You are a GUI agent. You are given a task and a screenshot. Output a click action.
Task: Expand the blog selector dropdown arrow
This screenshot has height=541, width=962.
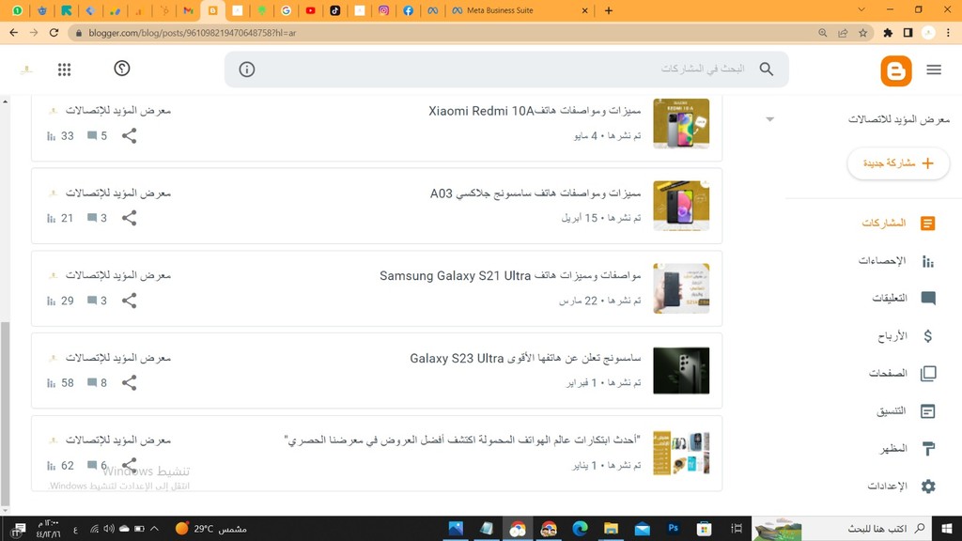point(770,119)
